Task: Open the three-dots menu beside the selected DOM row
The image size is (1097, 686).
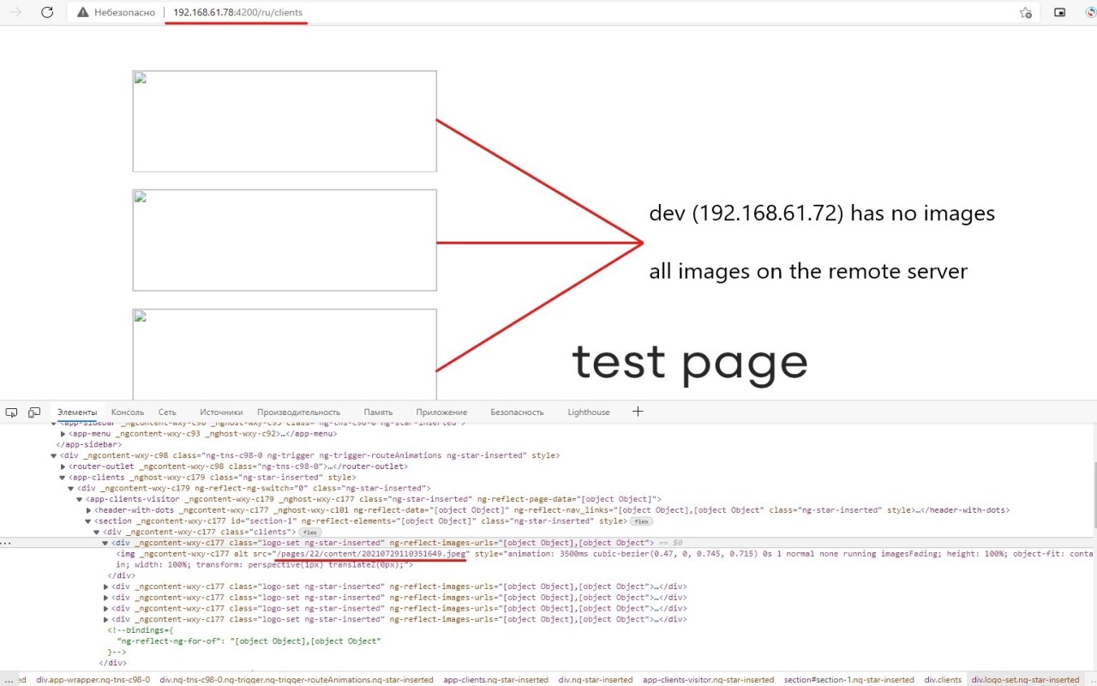Action: click(5, 543)
